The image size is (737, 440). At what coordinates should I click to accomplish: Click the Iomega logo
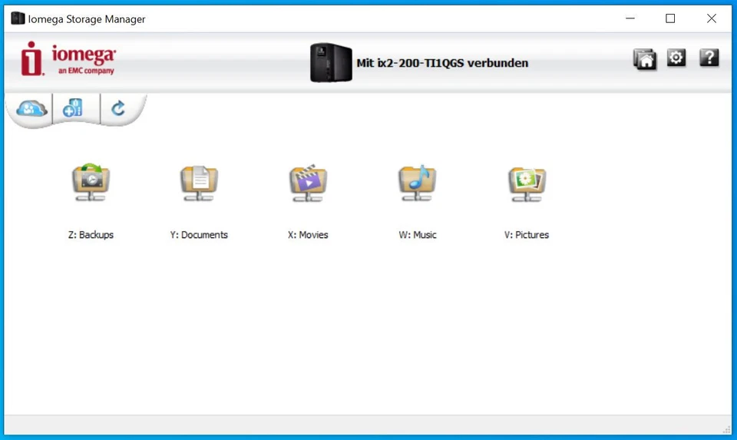[x=68, y=59]
